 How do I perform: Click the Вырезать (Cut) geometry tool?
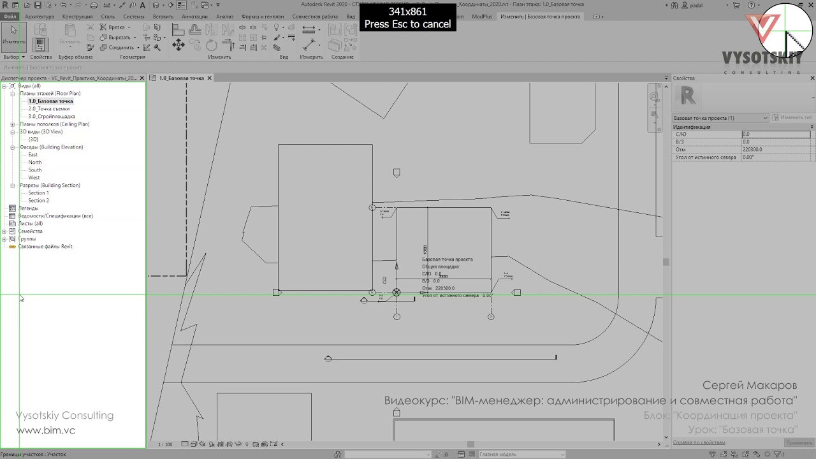pos(118,37)
